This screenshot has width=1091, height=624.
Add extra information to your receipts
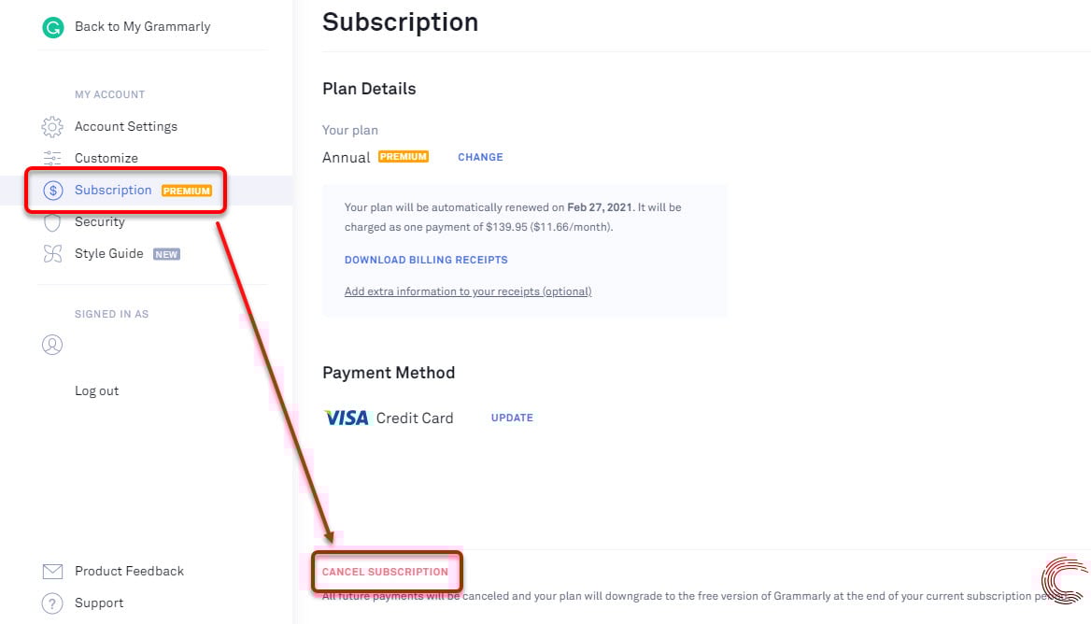click(x=467, y=291)
